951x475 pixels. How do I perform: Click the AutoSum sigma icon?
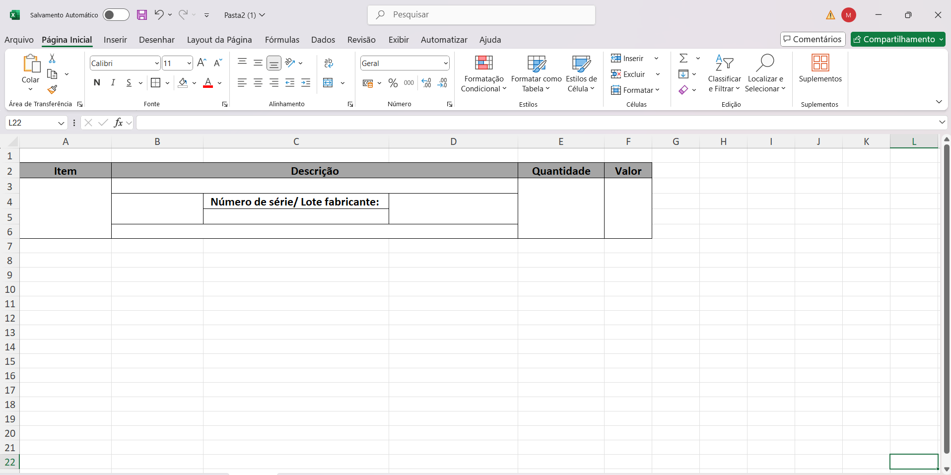point(683,59)
